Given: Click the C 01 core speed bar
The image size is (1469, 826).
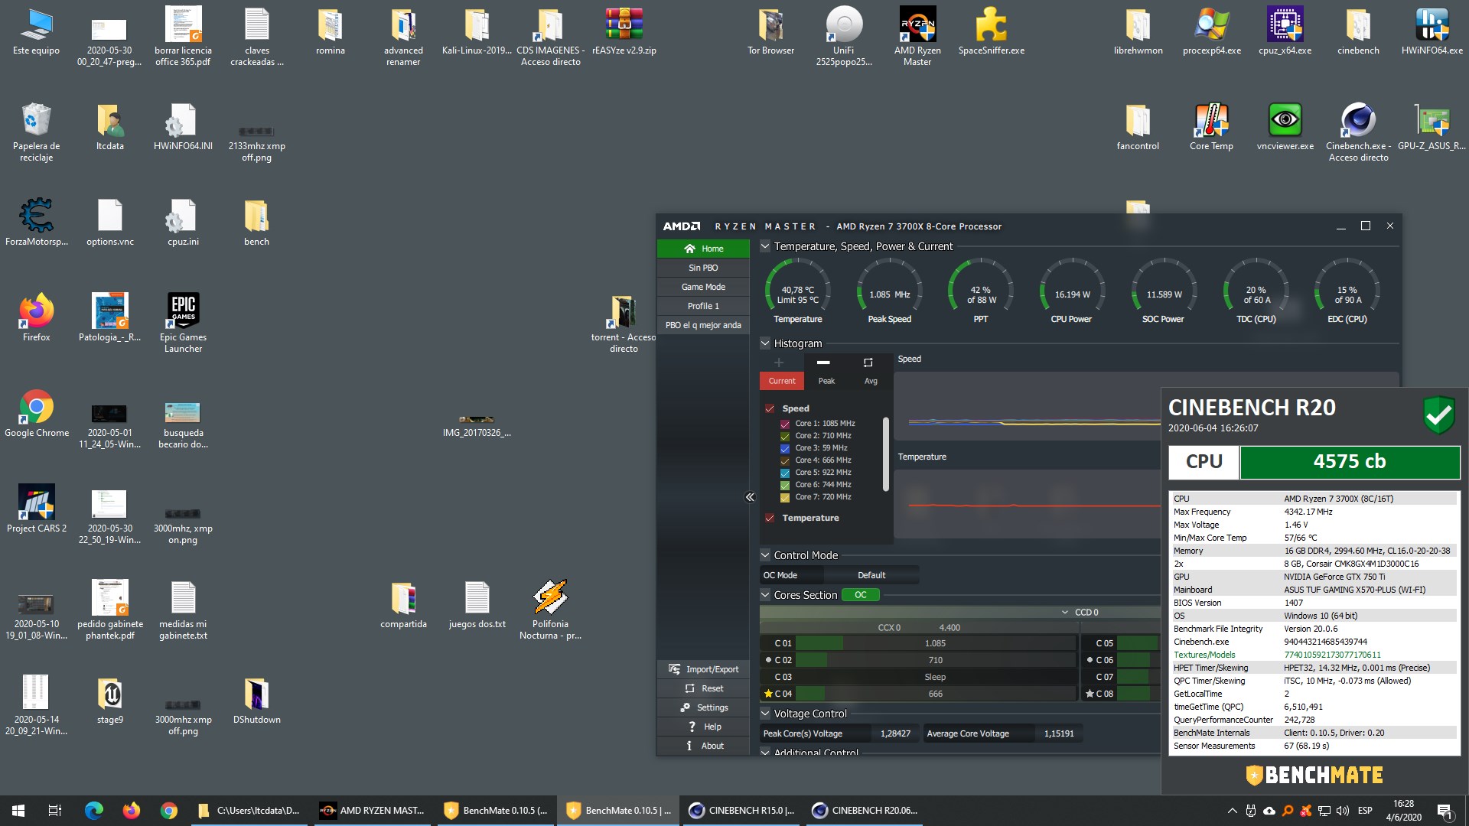Looking at the screenshot, I should point(935,643).
